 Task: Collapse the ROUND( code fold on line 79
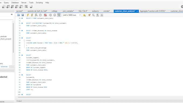(x=24, y=41)
